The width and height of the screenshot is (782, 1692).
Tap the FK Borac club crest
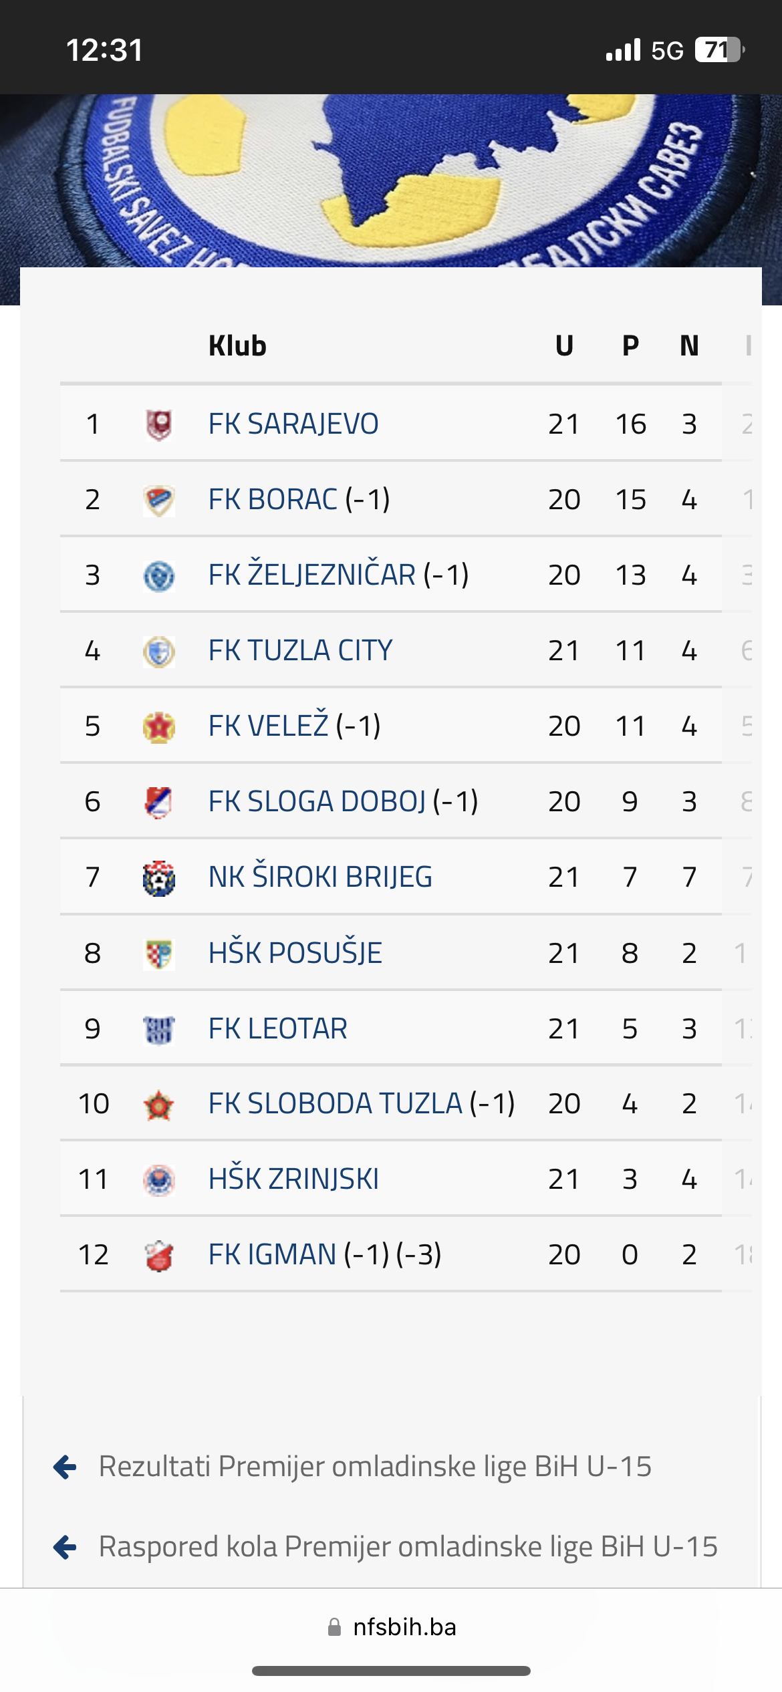159,501
